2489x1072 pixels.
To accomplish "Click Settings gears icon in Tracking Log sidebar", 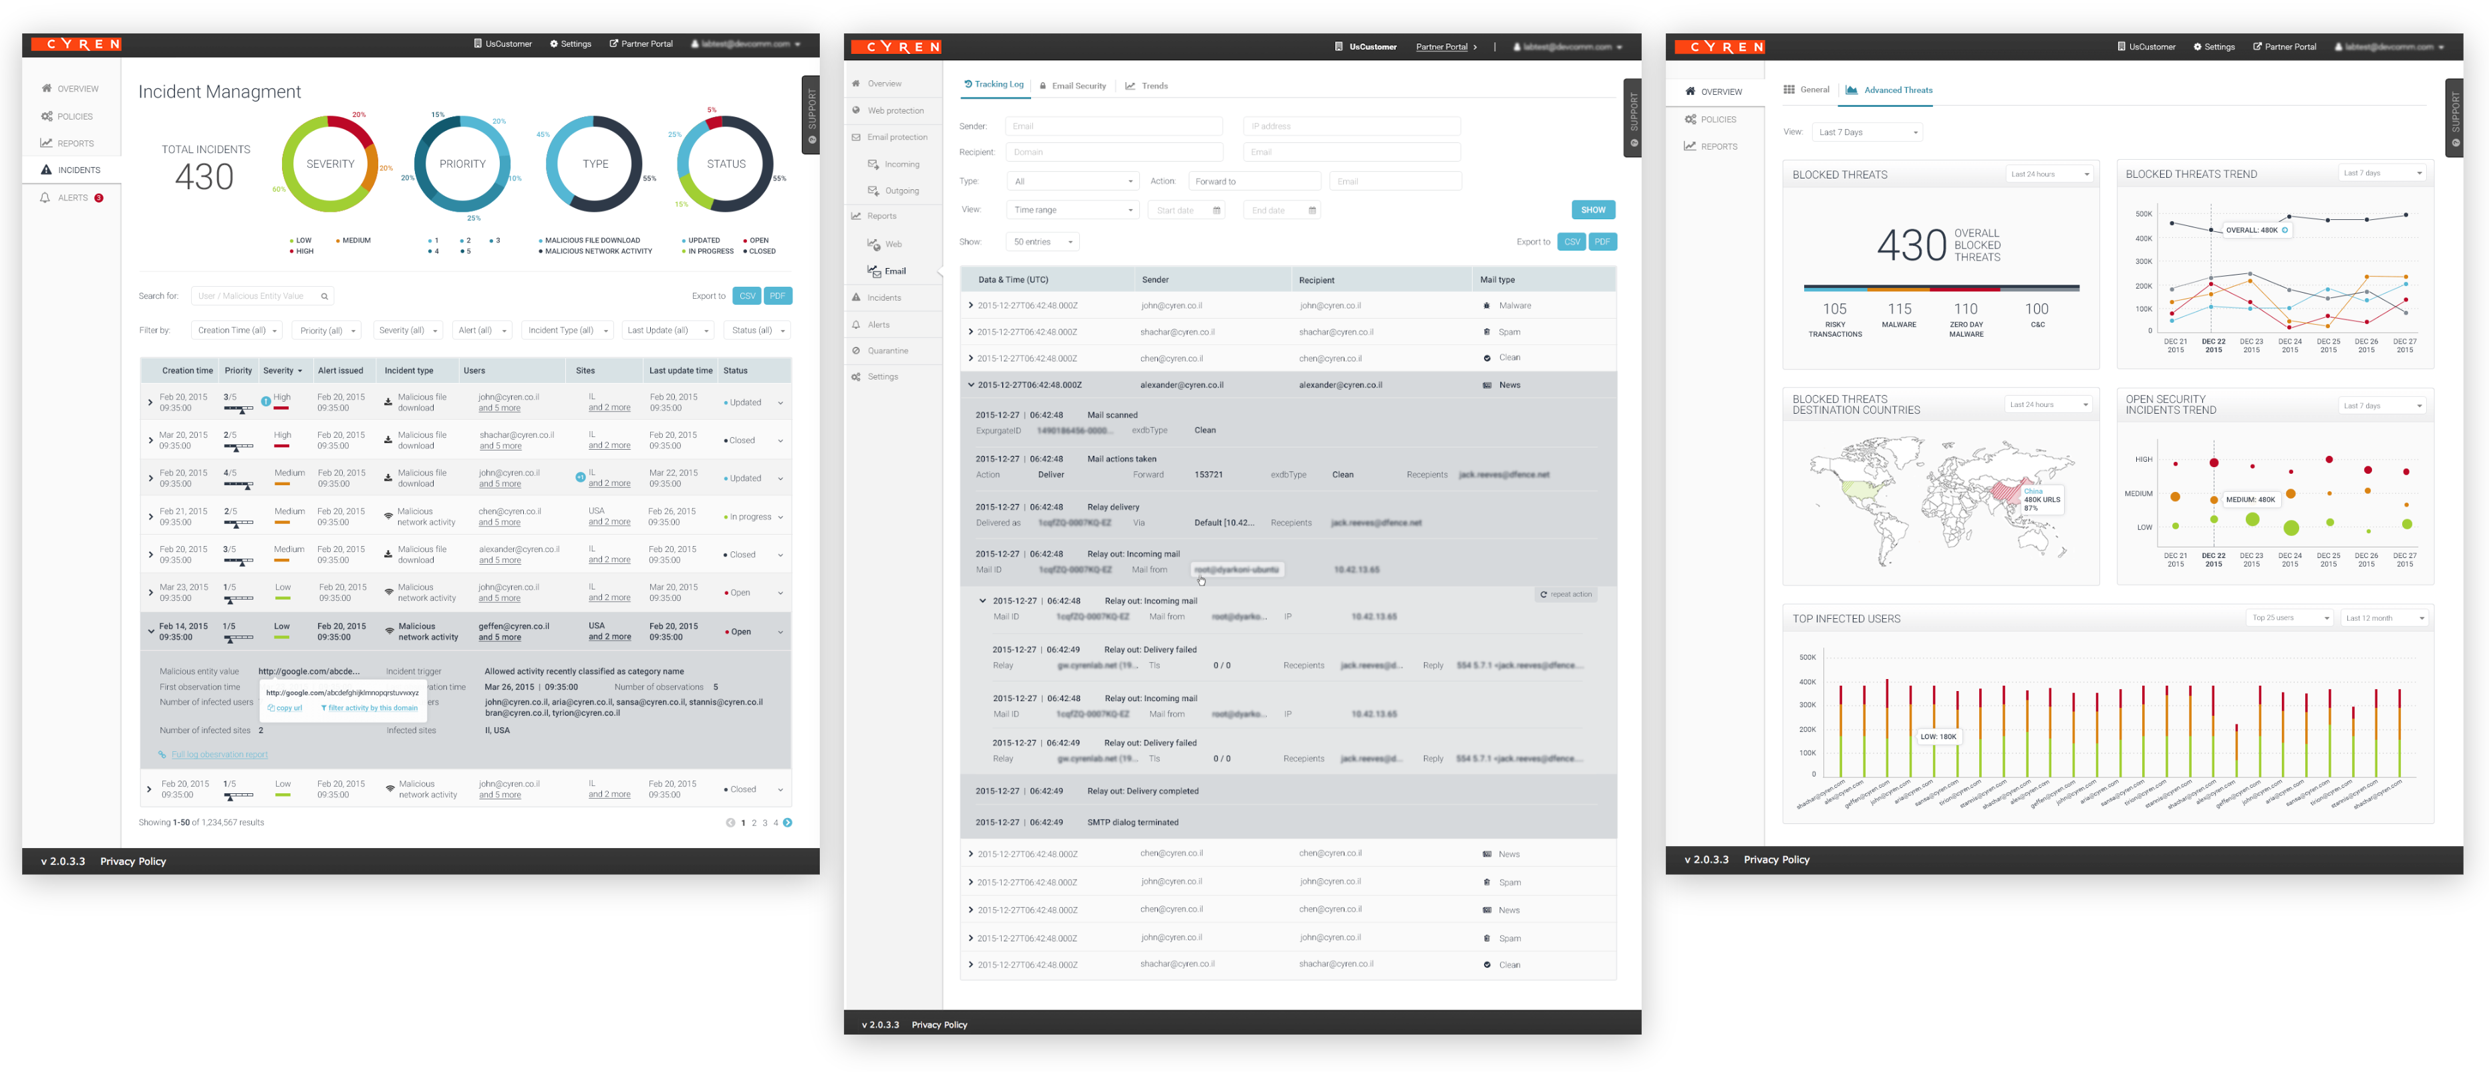I will [856, 377].
